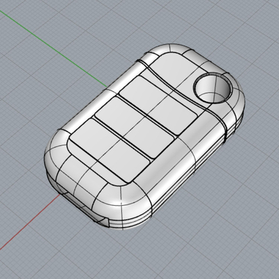This screenshot has height=279, width=279.
Task: Pick the green Y-axis line in viewport
Action: point(54,49)
